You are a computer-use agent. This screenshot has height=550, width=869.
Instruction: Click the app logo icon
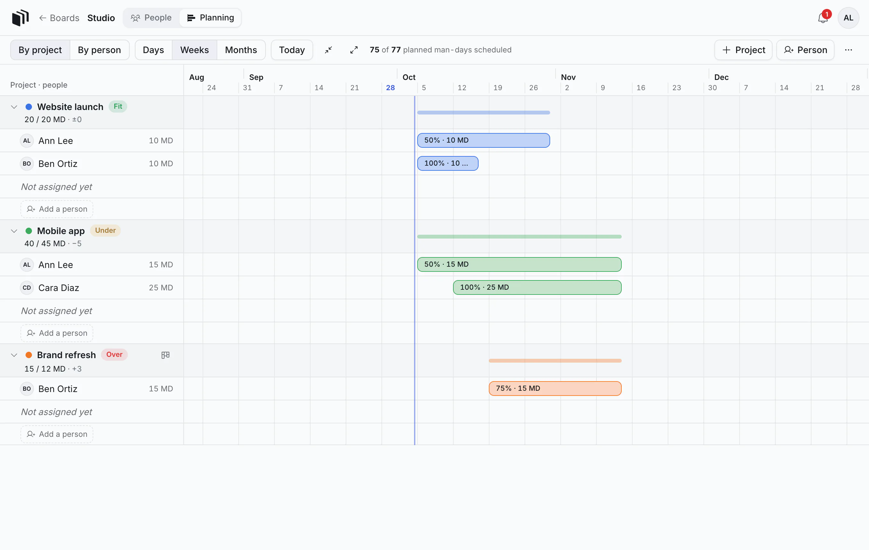pos(20,18)
